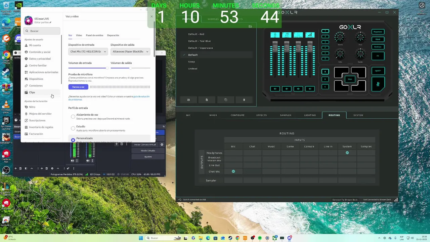Screen dimensions: 430x242
Task: Click the Discord settings Buscar search field
Action: (x=42, y=31)
